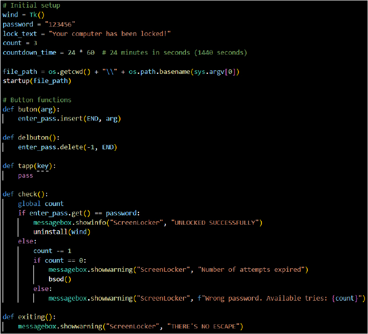368x334 pixels.
Task: Click the 'def delbuton():' definition
Action: click(x=31, y=138)
